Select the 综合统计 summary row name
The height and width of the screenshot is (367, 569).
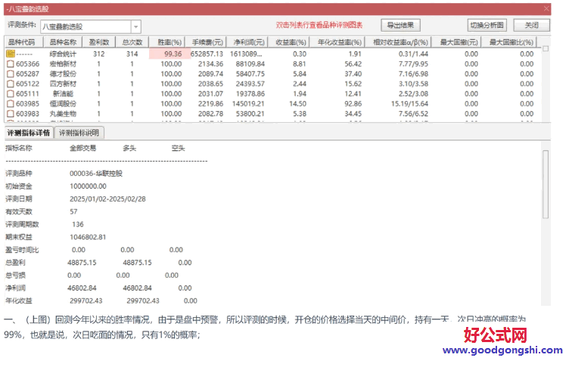(x=63, y=54)
